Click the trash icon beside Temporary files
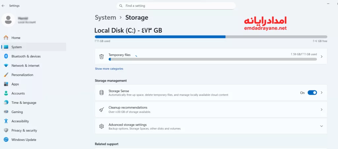 click(102, 57)
